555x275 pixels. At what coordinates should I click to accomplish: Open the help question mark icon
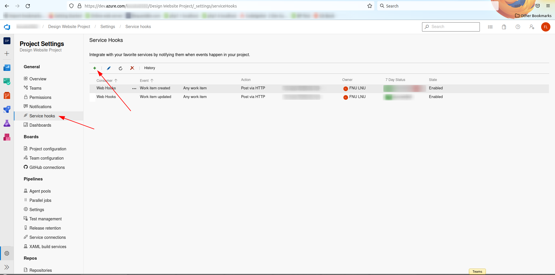click(518, 27)
